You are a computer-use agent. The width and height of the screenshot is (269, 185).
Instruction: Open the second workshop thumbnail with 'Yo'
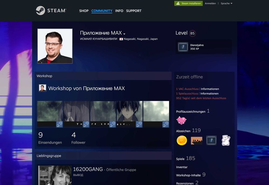[76, 114]
